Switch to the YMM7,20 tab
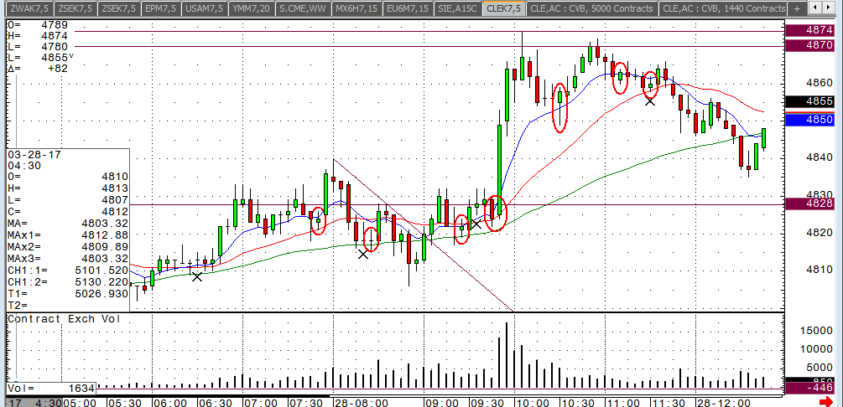Viewport: 843px width, 407px height. [x=251, y=8]
